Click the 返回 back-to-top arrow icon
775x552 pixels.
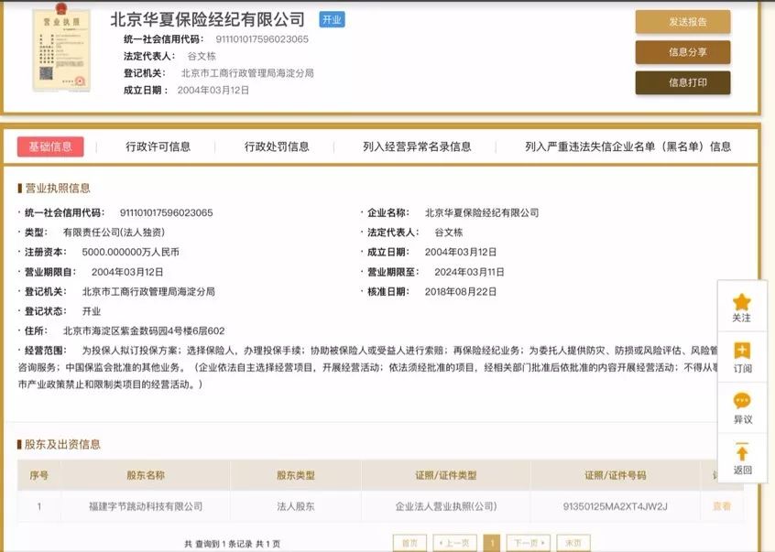tap(742, 452)
